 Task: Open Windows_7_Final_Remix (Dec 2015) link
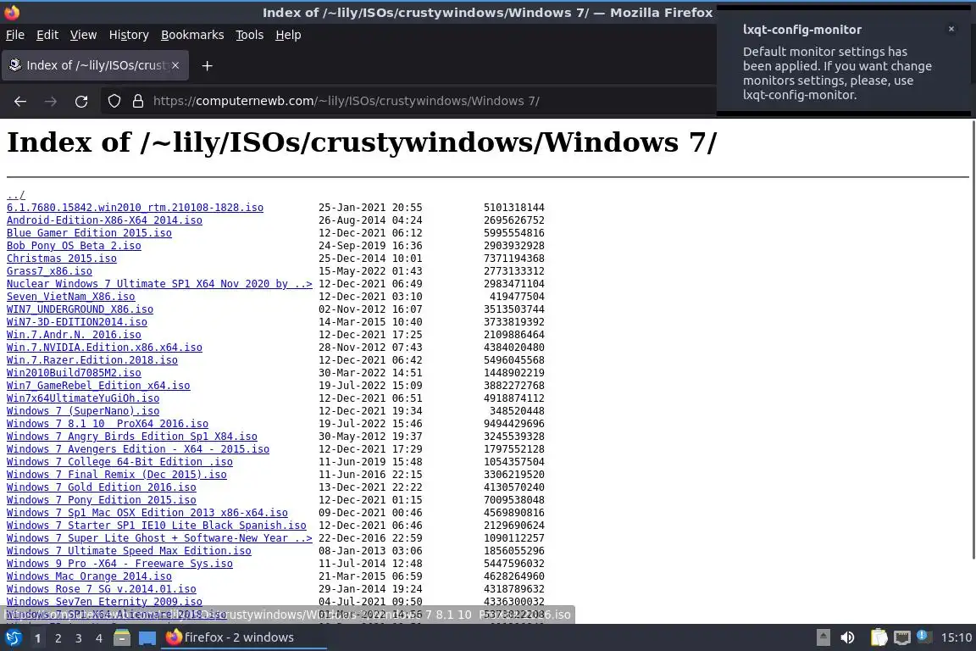tap(116, 474)
